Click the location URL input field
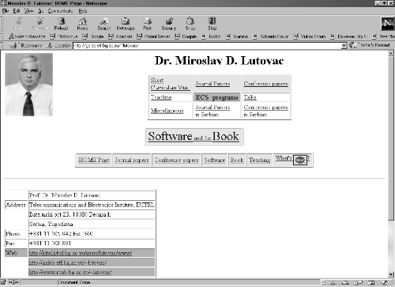395x287 pixels. tap(208, 46)
